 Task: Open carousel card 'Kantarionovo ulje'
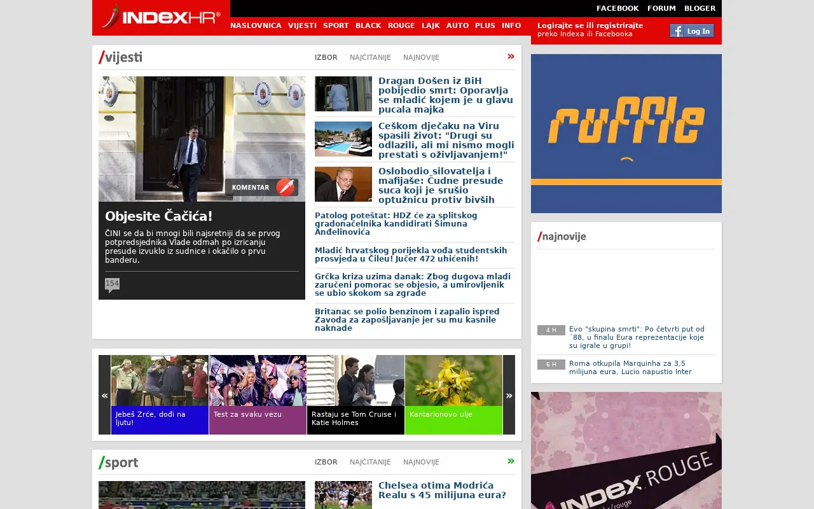[453, 395]
